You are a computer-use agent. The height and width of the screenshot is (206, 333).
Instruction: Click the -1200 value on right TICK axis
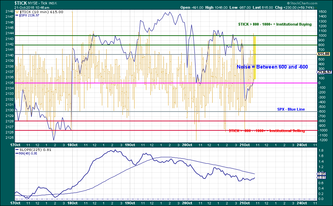(x=322, y=140)
